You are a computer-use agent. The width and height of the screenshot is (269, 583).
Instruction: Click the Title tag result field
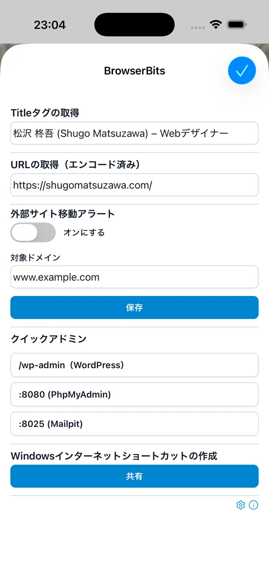134,133
